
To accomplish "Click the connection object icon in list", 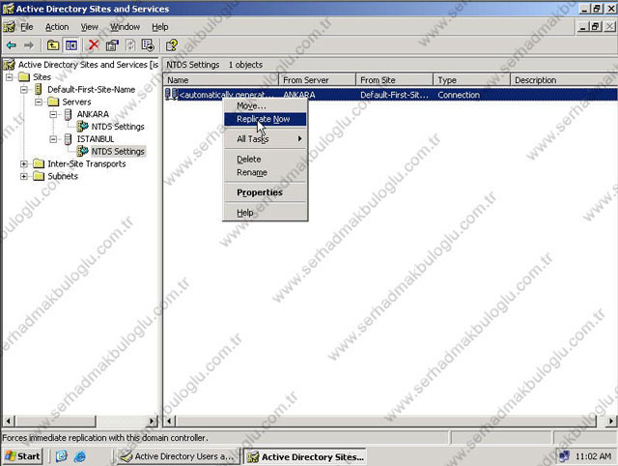I will tap(171, 95).
